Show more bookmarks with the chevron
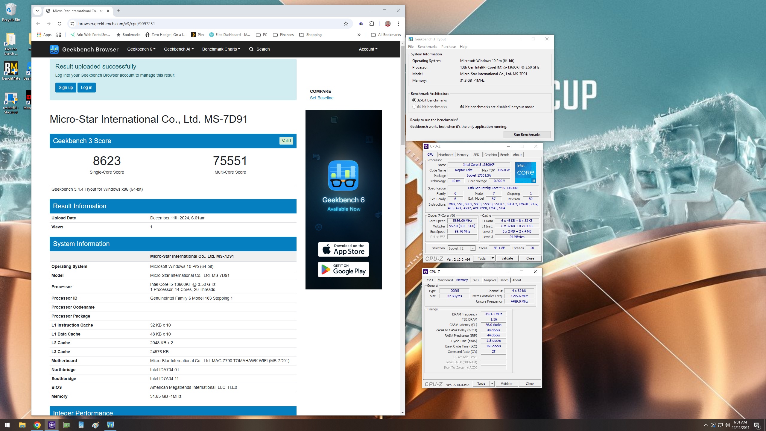Viewport: 766px width, 431px height. [359, 35]
